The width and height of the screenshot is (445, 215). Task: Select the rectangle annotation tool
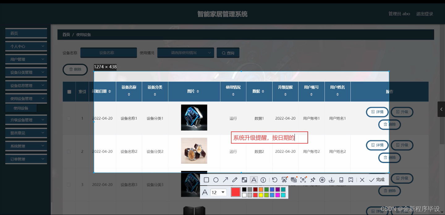206,180
